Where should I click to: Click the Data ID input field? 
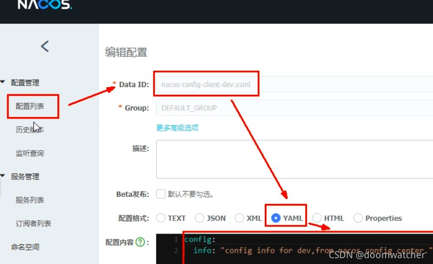(294, 84)
